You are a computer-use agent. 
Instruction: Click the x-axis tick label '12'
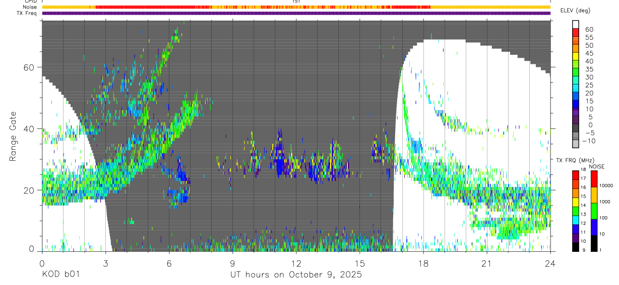296,263
